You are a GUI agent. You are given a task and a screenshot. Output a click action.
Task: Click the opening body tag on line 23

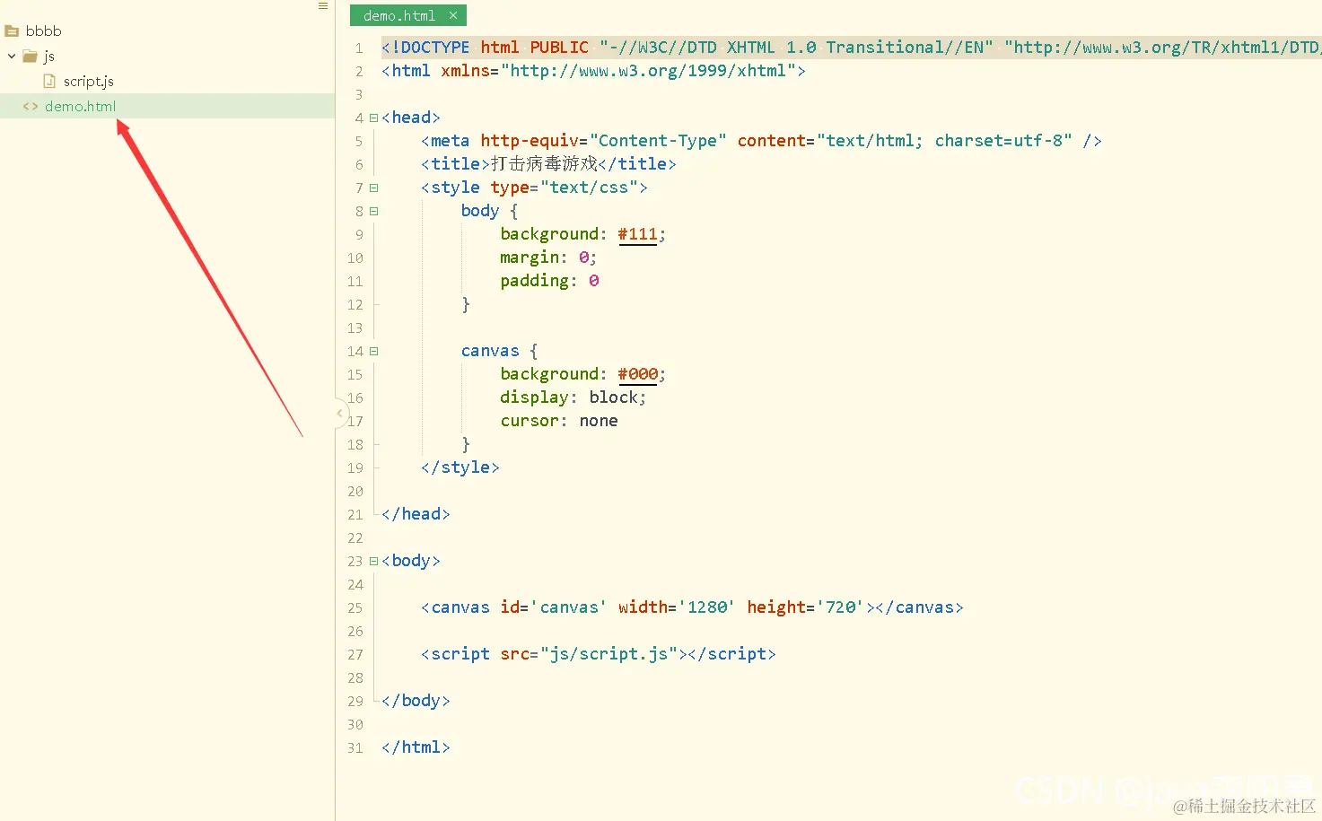(411, 561)
